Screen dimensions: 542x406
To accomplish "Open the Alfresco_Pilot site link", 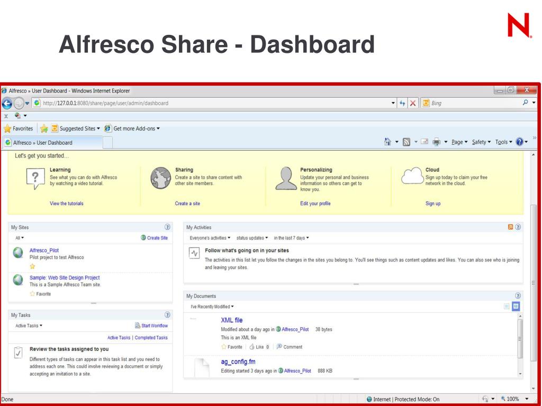I will click(44, 250).
